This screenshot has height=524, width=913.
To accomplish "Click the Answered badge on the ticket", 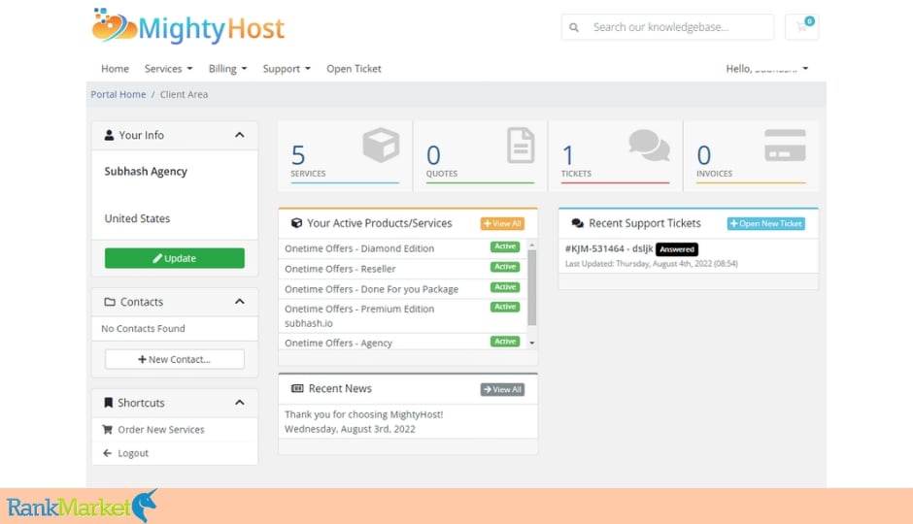I will [677, 249].
